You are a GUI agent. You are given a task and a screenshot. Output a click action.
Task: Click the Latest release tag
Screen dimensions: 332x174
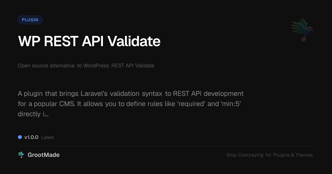pos(48,137)
